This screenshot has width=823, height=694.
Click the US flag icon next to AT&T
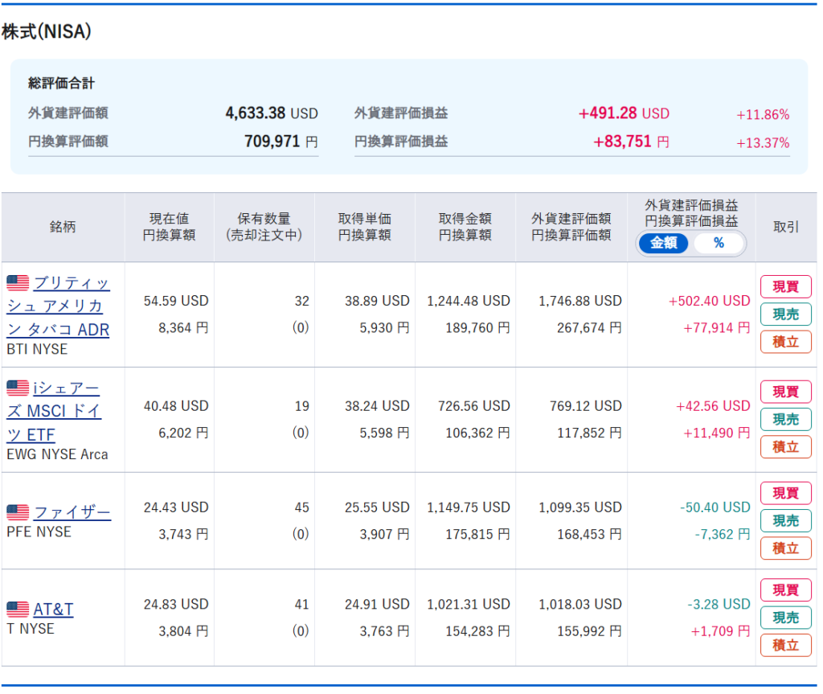pos(18,610)
